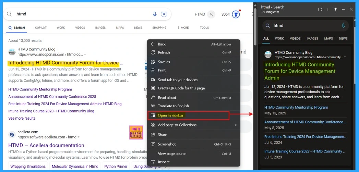Select View page source

[x=194, y=154]
